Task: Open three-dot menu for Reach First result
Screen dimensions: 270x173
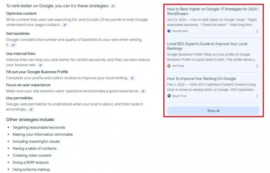Action: 257,96
